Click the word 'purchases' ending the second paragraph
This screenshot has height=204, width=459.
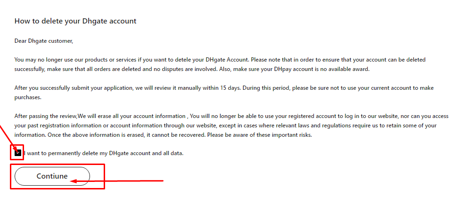click(28, 98)
